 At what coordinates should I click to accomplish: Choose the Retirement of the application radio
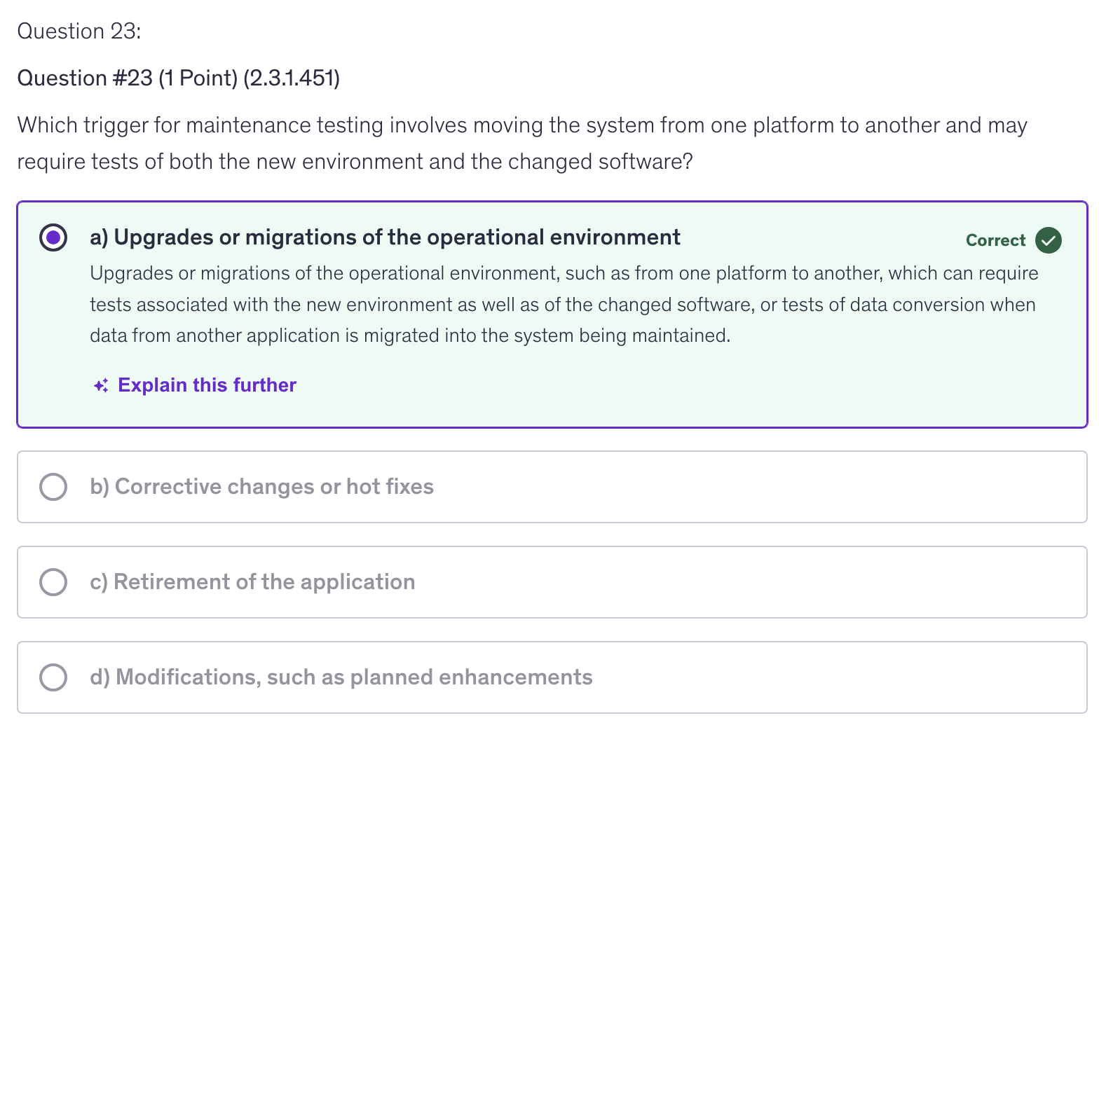[53, 582]
